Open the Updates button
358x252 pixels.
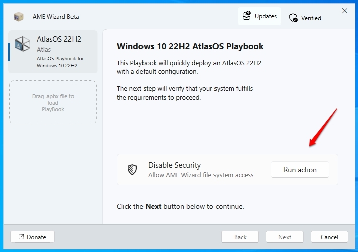(x=259, y=16)
